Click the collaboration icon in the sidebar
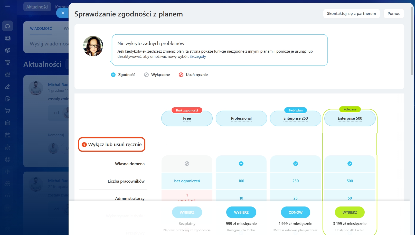The image size is (415, 235). [x=8, y=26]
